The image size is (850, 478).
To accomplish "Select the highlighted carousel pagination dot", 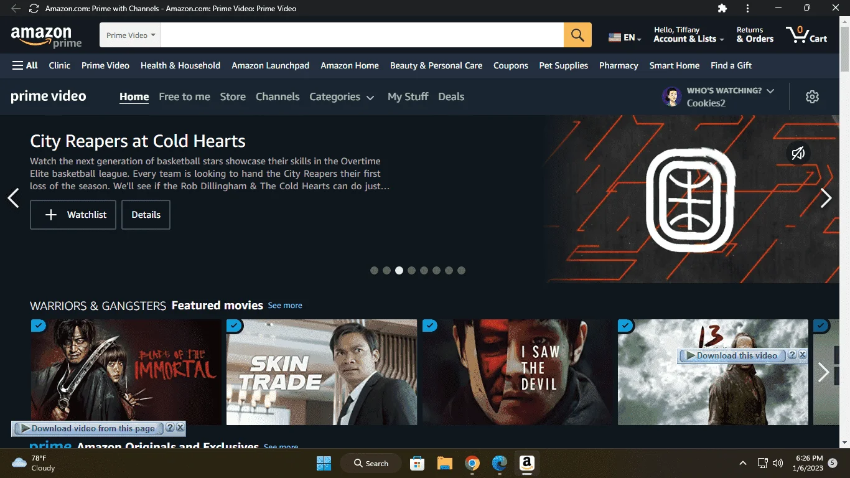I will (399, 271).
